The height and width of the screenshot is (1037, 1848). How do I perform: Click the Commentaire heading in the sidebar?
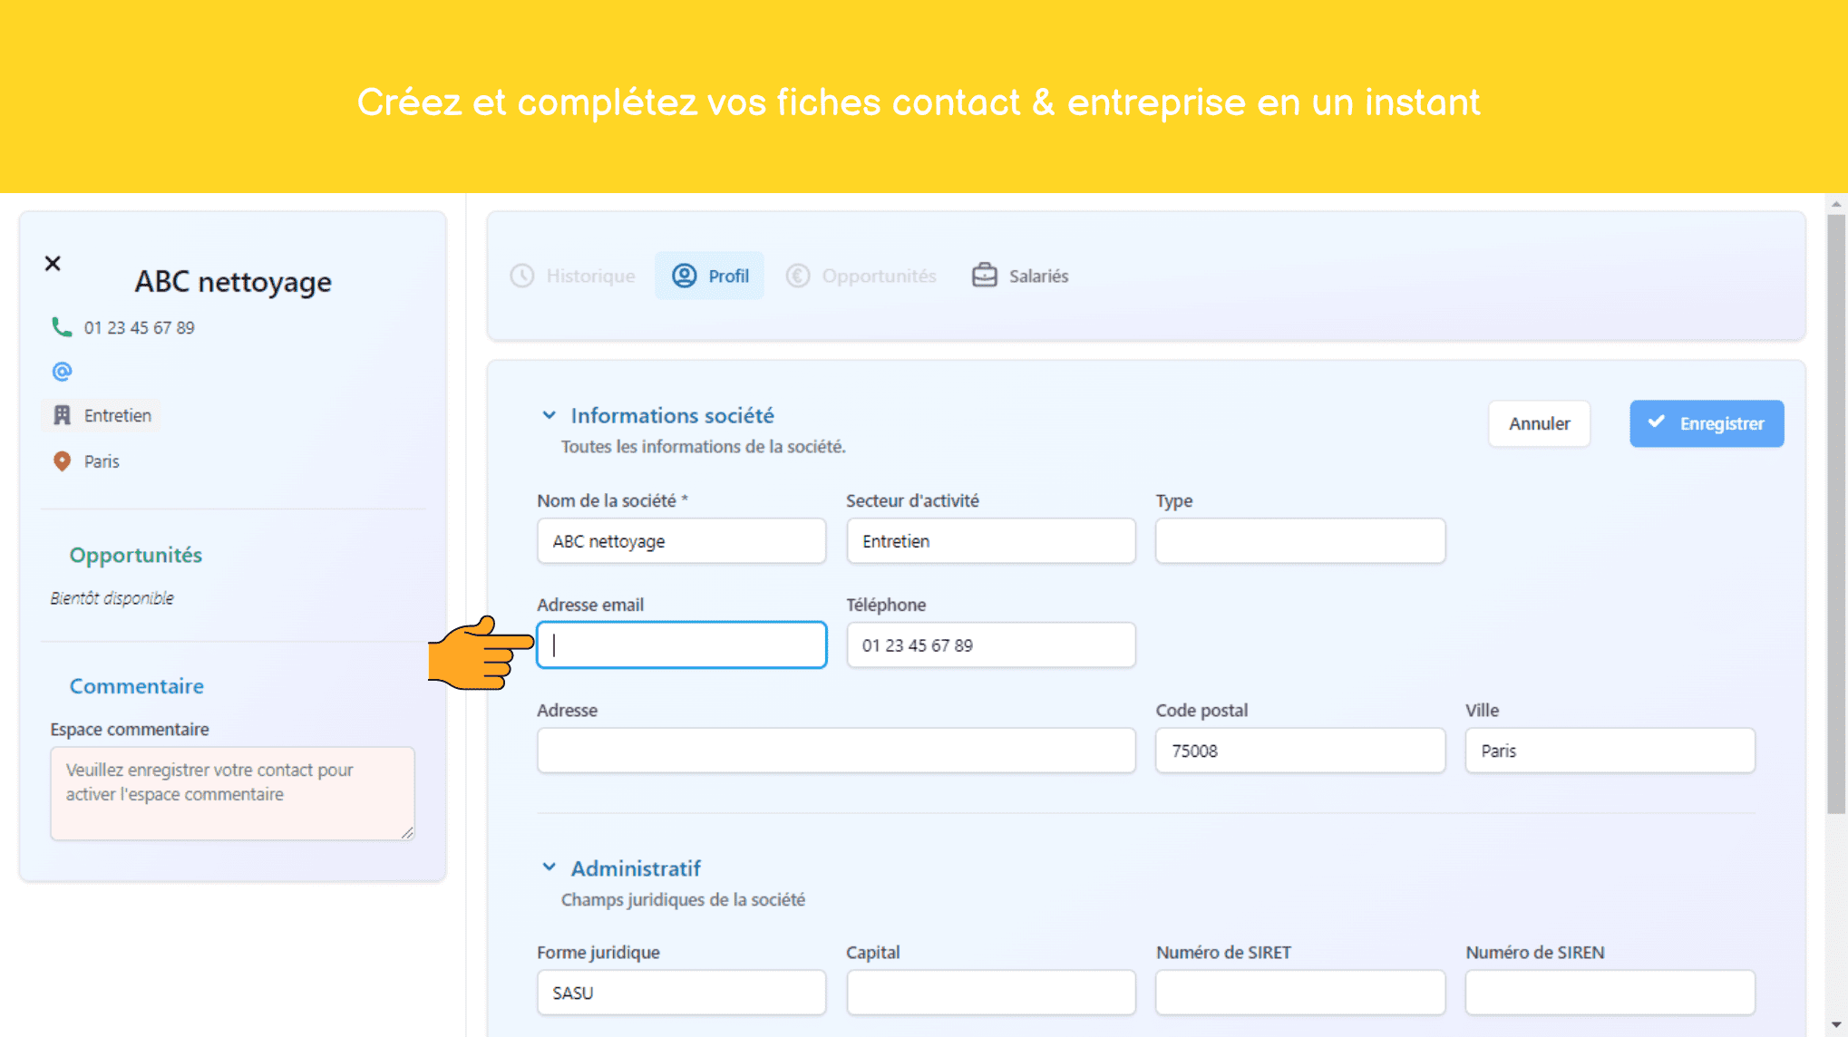tap(137, 686)
